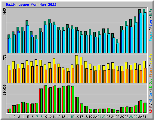Click the cyan pages bar for day 31
Viewport: 154px width, 120px height.
coord(145,33)
